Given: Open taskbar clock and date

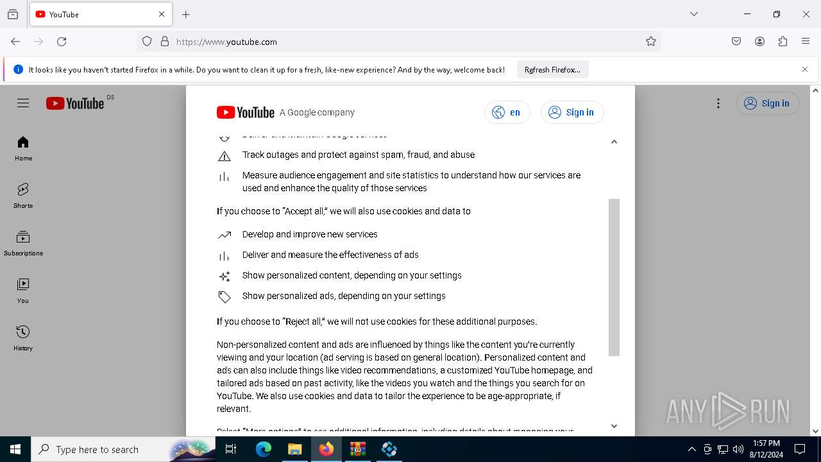Looking at the screenshot, I should tap(766, 449).
